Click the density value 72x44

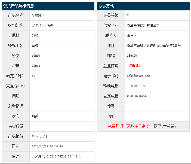pyautogui.click(x=36, y=66)
